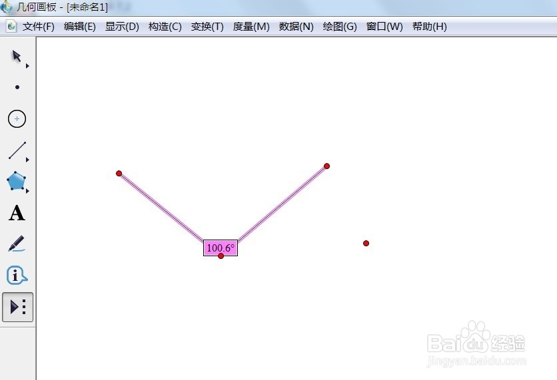Viewport: 557px width, 380px height.
Task: Select the Polygon tool
Action: [17, 181]
